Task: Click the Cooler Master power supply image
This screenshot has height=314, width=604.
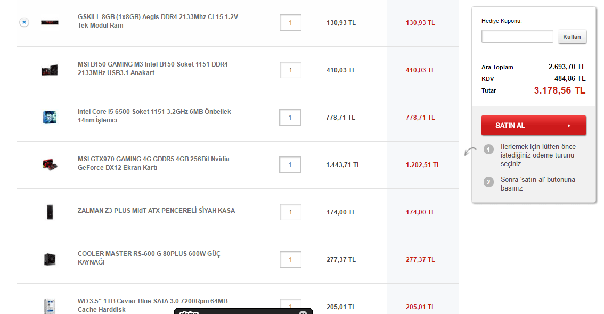Action: pos(50,259)
